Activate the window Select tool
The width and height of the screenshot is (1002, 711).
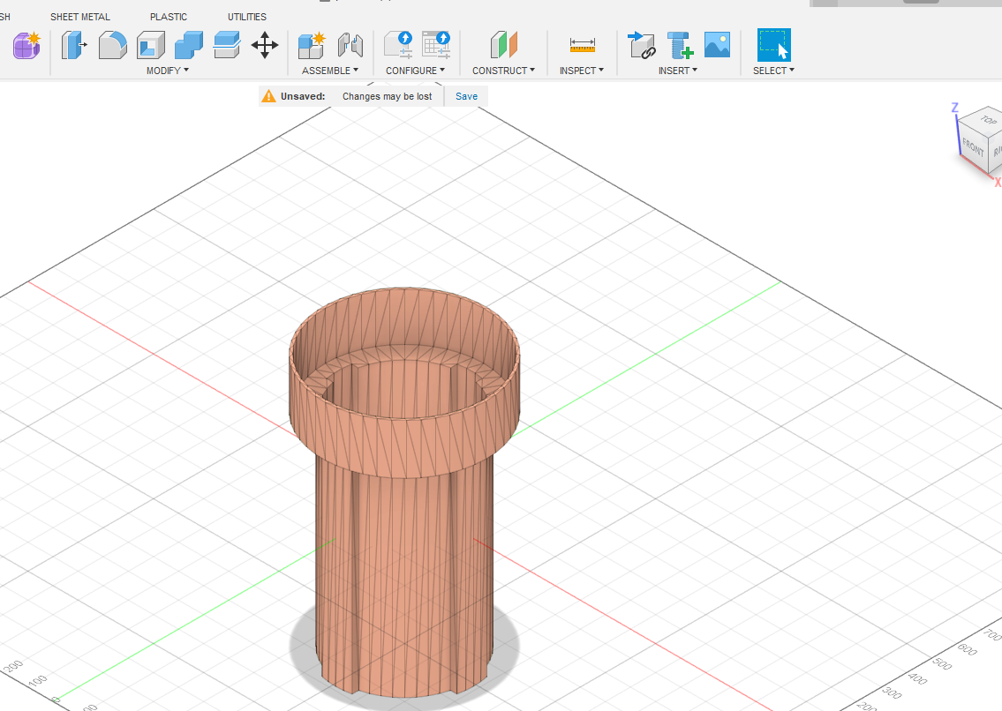coord(774,45)
